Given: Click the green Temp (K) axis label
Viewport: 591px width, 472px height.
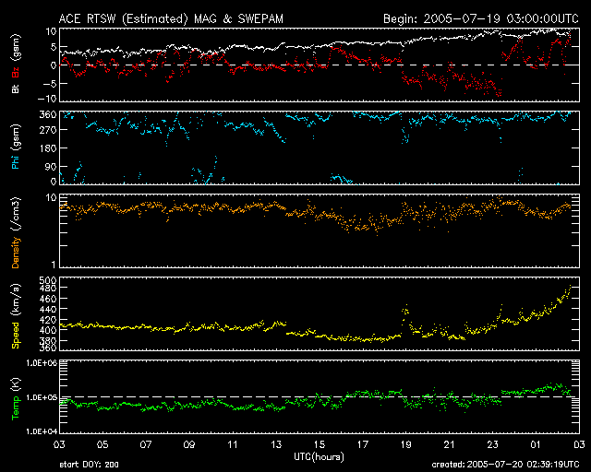Looking at the screenshot, I should [x=15, y=398].
